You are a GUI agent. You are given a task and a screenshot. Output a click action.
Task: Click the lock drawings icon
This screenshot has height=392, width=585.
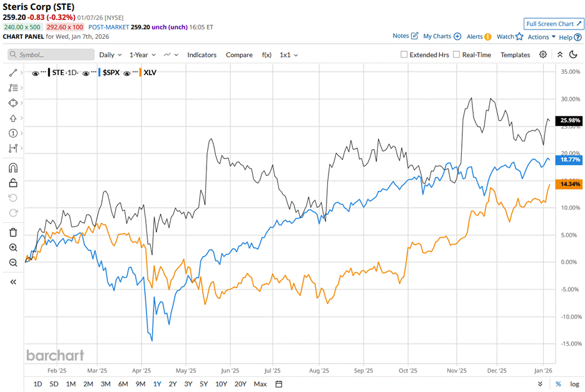[x=14, y=183]
